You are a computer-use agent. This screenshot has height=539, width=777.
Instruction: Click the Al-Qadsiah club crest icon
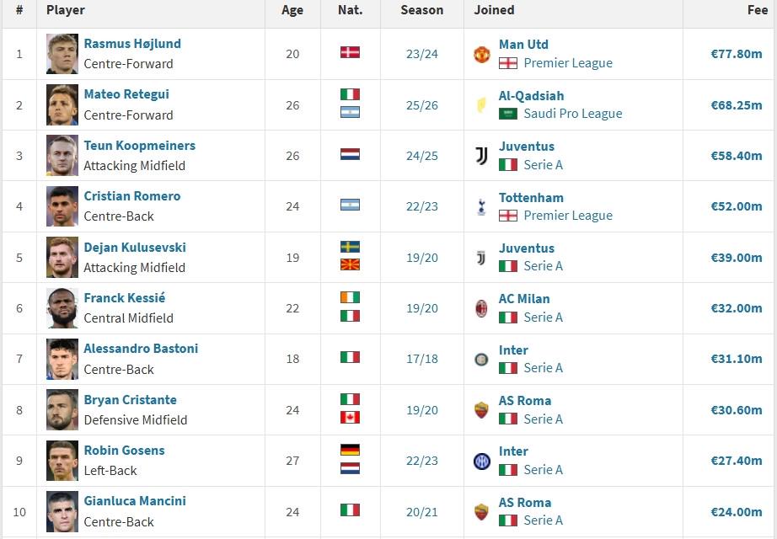tap(481, 105)
